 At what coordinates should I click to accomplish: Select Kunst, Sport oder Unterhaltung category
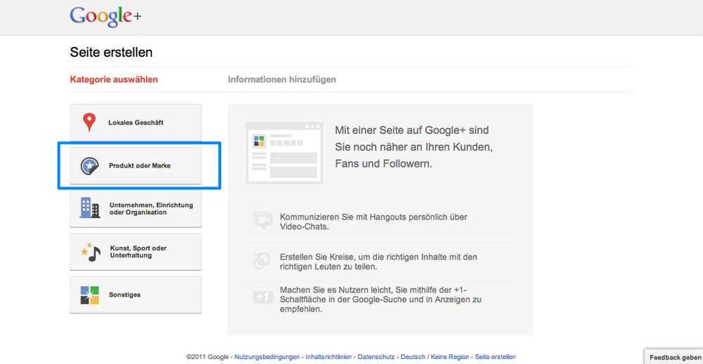136,251
